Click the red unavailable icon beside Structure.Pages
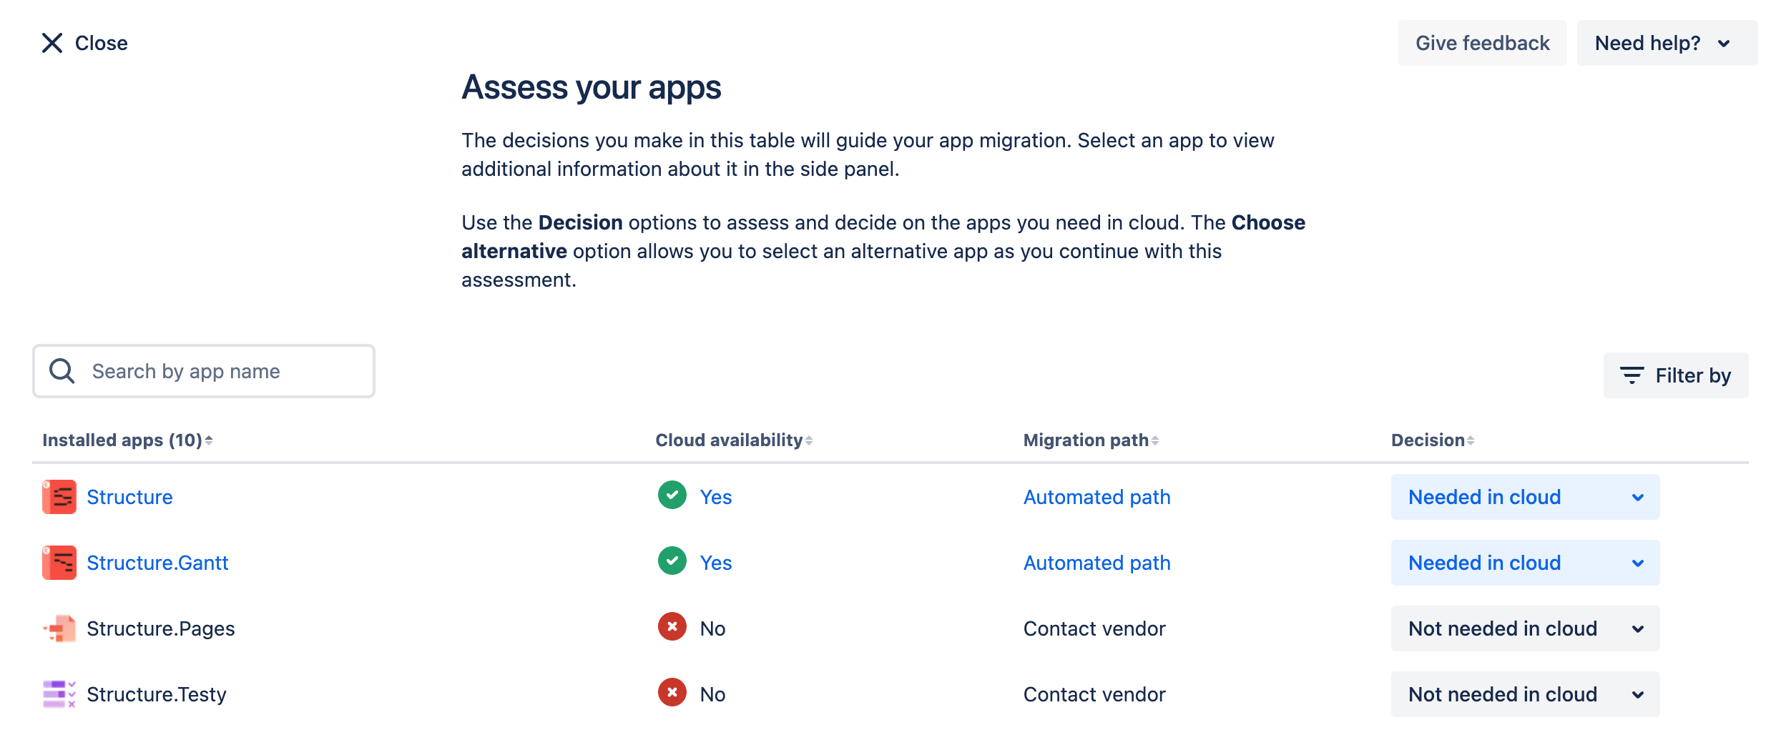The height and width of the screenshot is (735, 1781). click(x=671, y=628)
